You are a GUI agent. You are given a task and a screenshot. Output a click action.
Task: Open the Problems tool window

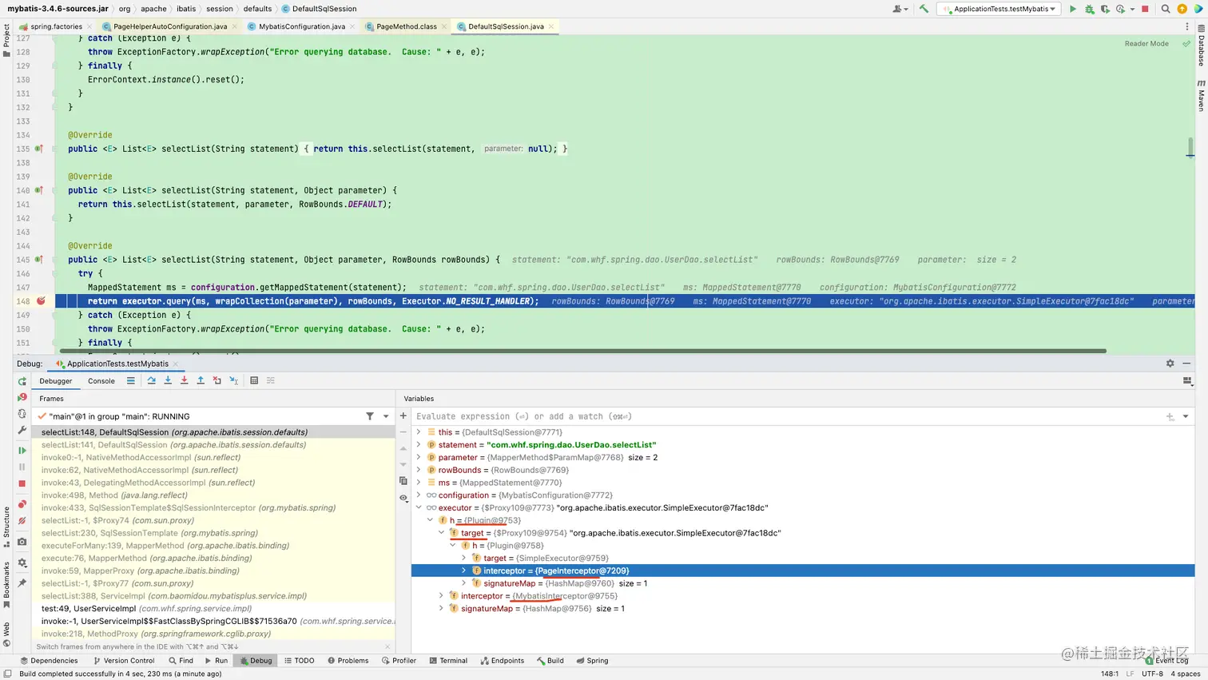[x=348, y=661]
